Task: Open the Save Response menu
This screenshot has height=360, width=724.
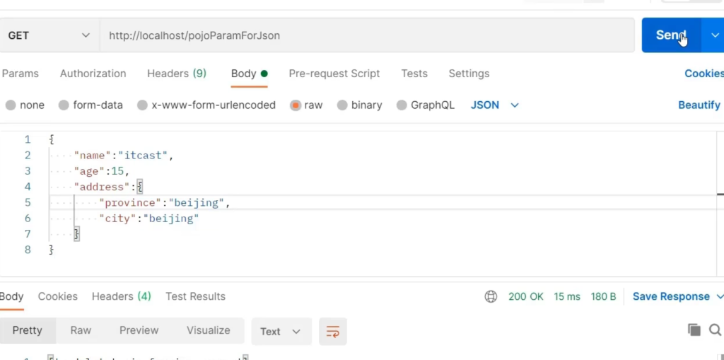Action: tap(677, 296)
